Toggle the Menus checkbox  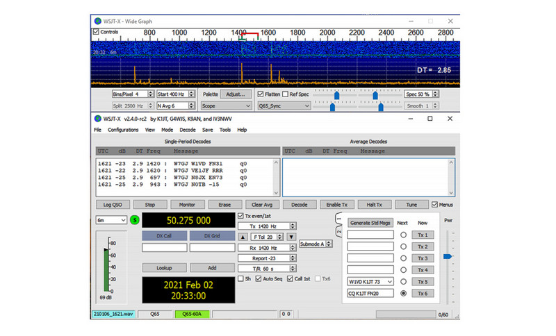point(435,205)
